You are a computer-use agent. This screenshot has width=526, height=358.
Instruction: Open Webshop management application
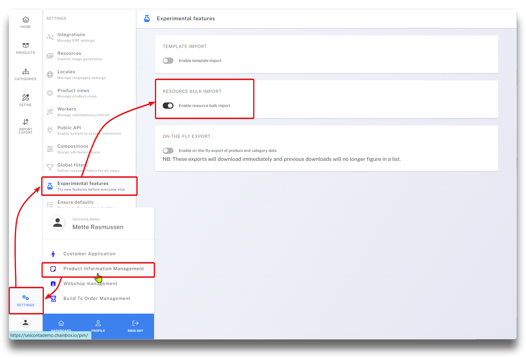[90, 284]
